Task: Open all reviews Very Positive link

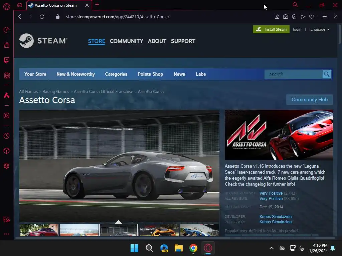Action: (x=271, y=199)
